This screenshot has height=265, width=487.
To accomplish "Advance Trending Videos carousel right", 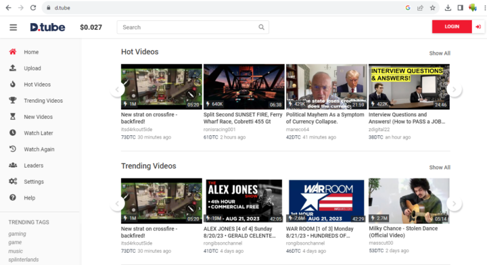I will click(454, 203).
